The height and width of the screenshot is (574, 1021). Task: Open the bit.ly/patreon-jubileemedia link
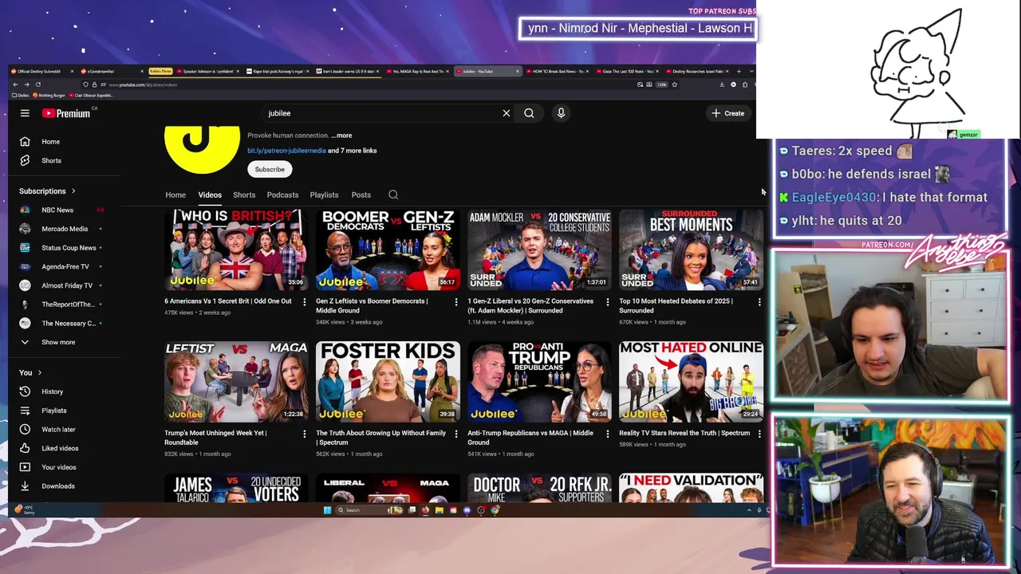(286, 150)
